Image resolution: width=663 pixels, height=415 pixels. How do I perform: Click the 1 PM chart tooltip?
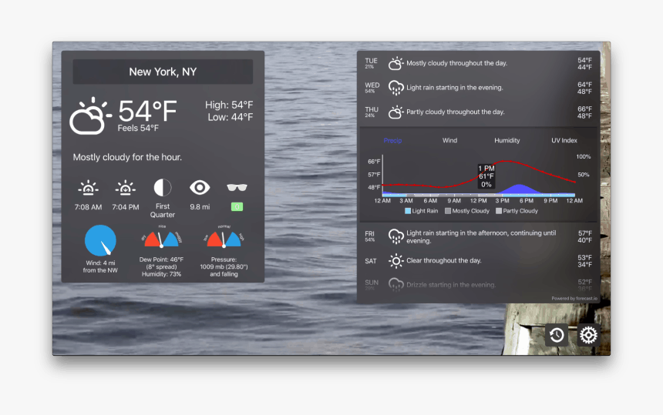pos(486,176)
